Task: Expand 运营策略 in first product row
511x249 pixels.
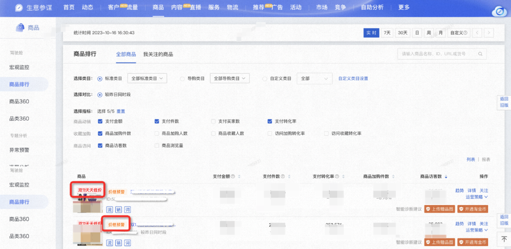Action: coord(477,197)
